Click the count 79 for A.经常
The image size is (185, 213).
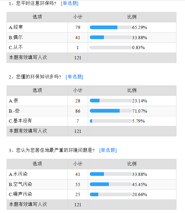tap(78, 27)
